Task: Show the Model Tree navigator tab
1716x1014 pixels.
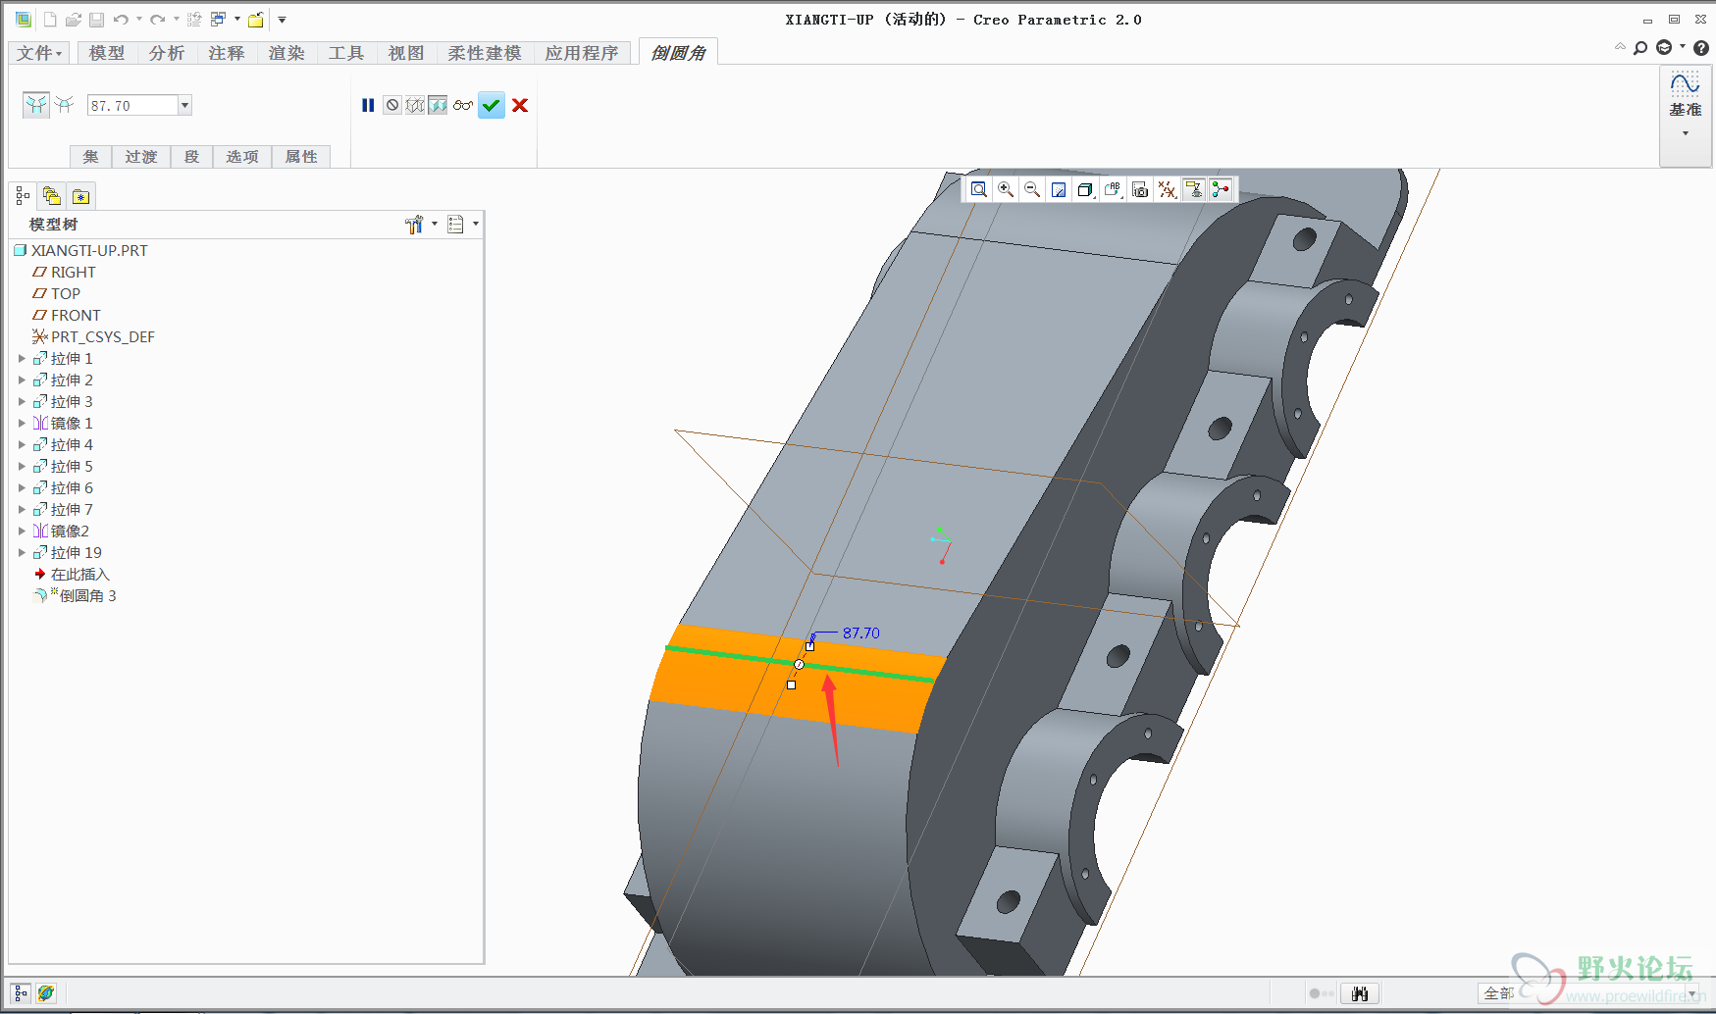Action: [23, 196]
